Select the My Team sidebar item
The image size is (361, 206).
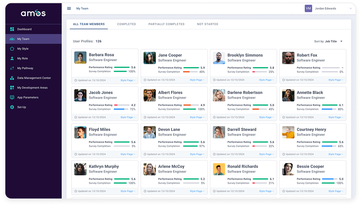point(33,39)
